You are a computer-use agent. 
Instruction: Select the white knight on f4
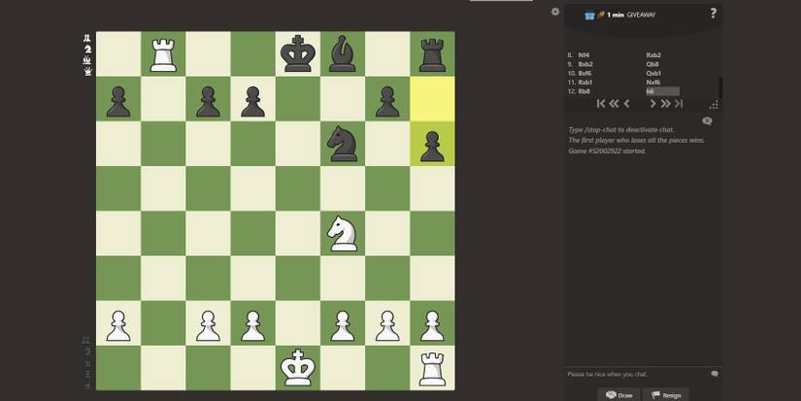pos(343,233)
